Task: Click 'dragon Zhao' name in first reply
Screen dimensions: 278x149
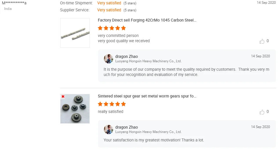Action: point(126,56)
